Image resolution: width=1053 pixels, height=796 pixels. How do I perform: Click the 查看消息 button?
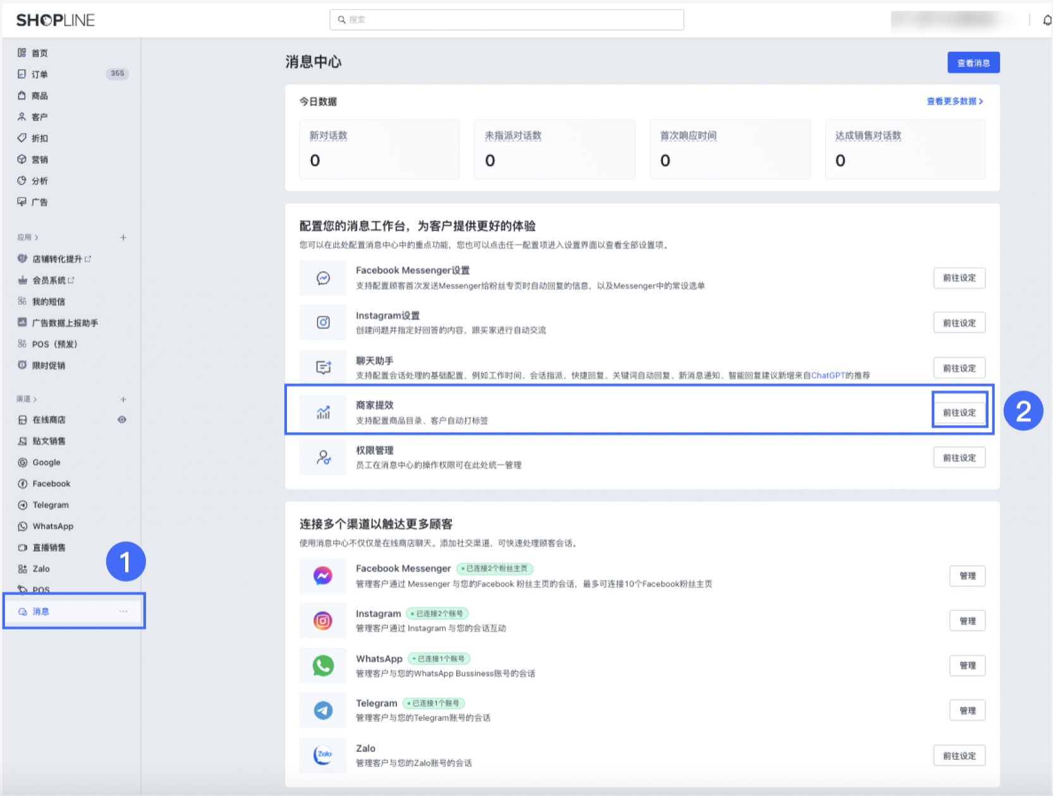[x=973, y=63]
